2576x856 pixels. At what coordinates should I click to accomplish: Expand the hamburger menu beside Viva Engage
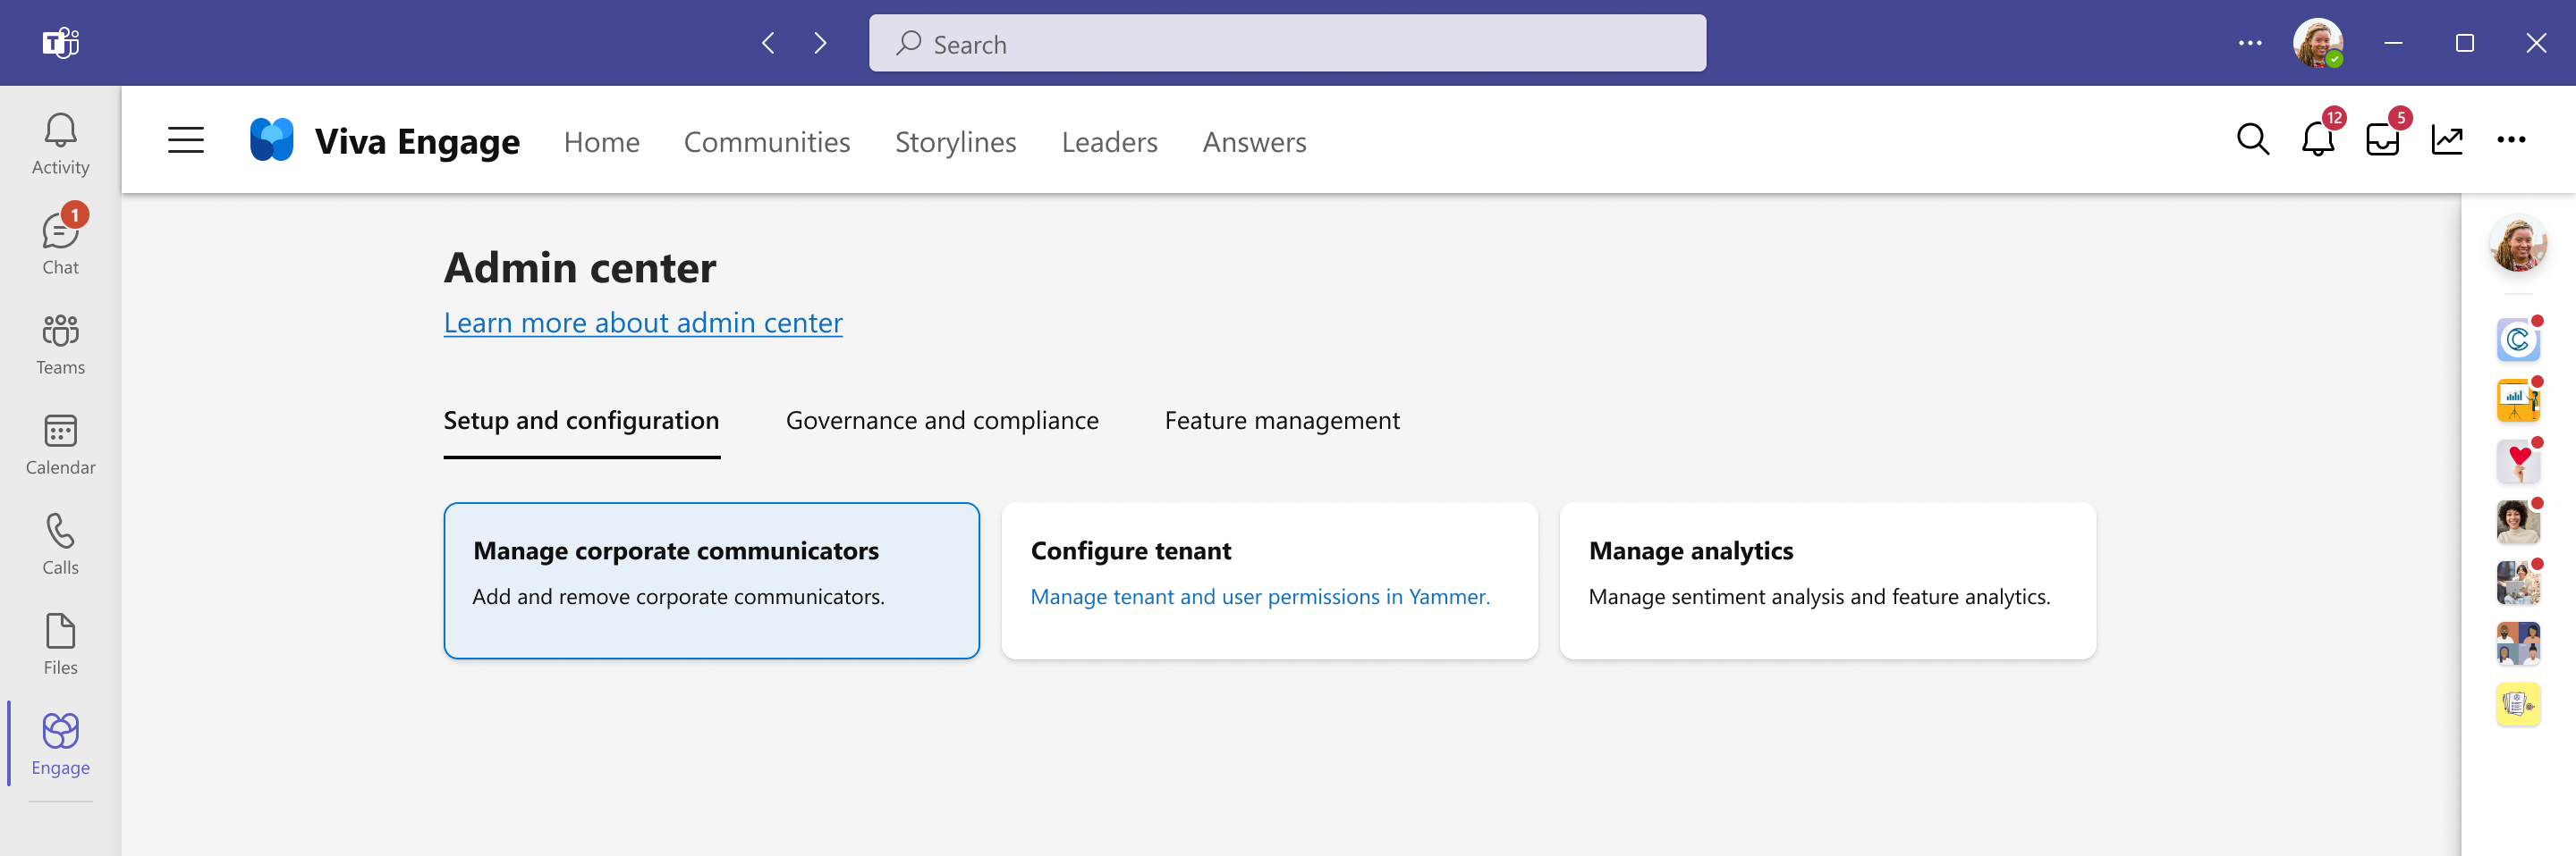pyautogui.click(x=186, y=139)
